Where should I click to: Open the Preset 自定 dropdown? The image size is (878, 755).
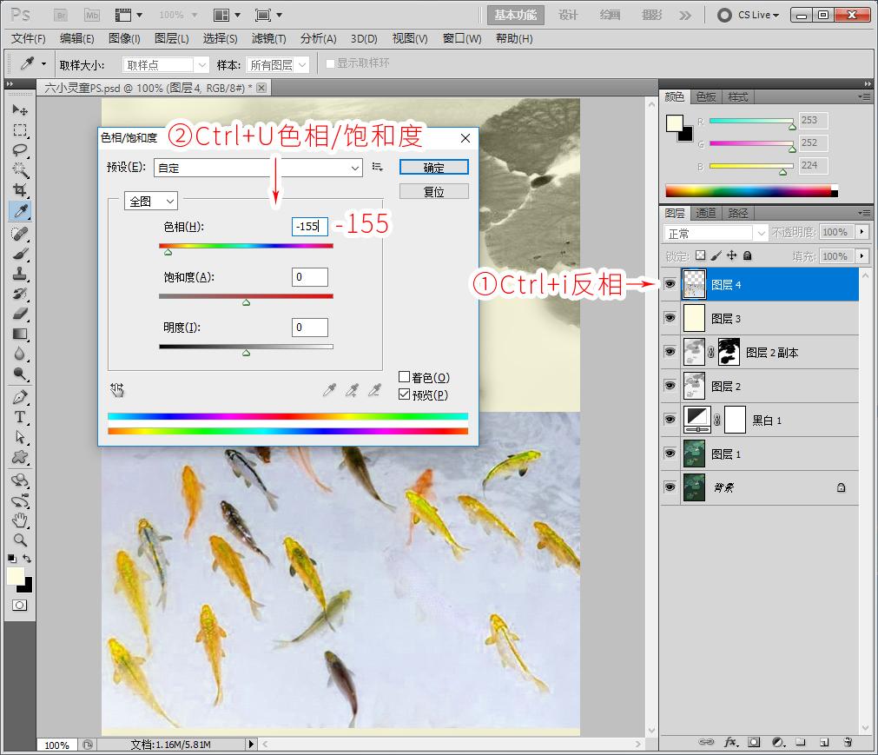click(258, 168)
